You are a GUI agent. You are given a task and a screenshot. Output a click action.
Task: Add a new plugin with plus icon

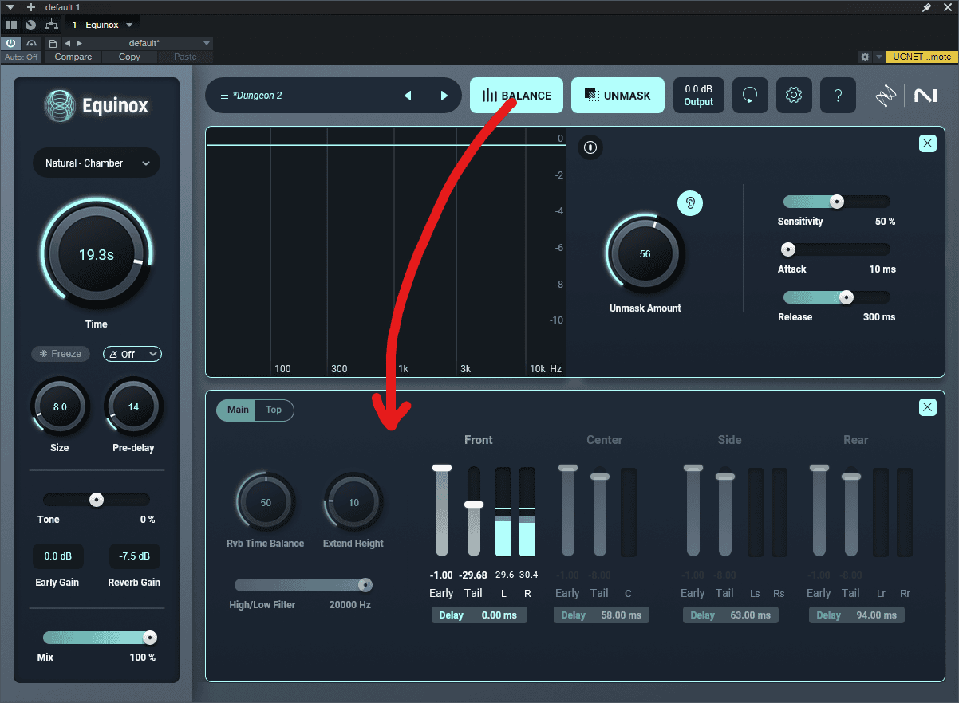tap(31, 7)
